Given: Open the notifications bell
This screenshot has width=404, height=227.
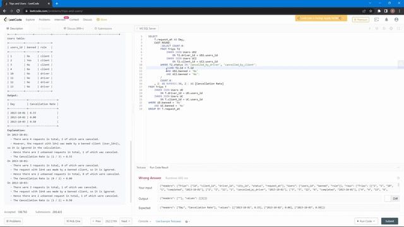Looking at the screenshot, I should 386,20.
